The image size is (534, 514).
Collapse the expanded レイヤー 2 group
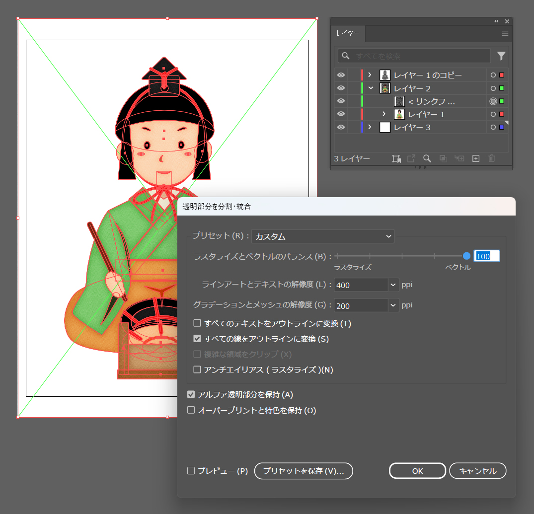pos(370,88)
